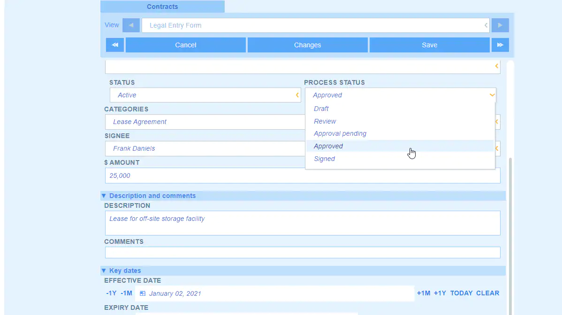Save the contract record
The image size is (562, 315).
(x=429, y=44)
